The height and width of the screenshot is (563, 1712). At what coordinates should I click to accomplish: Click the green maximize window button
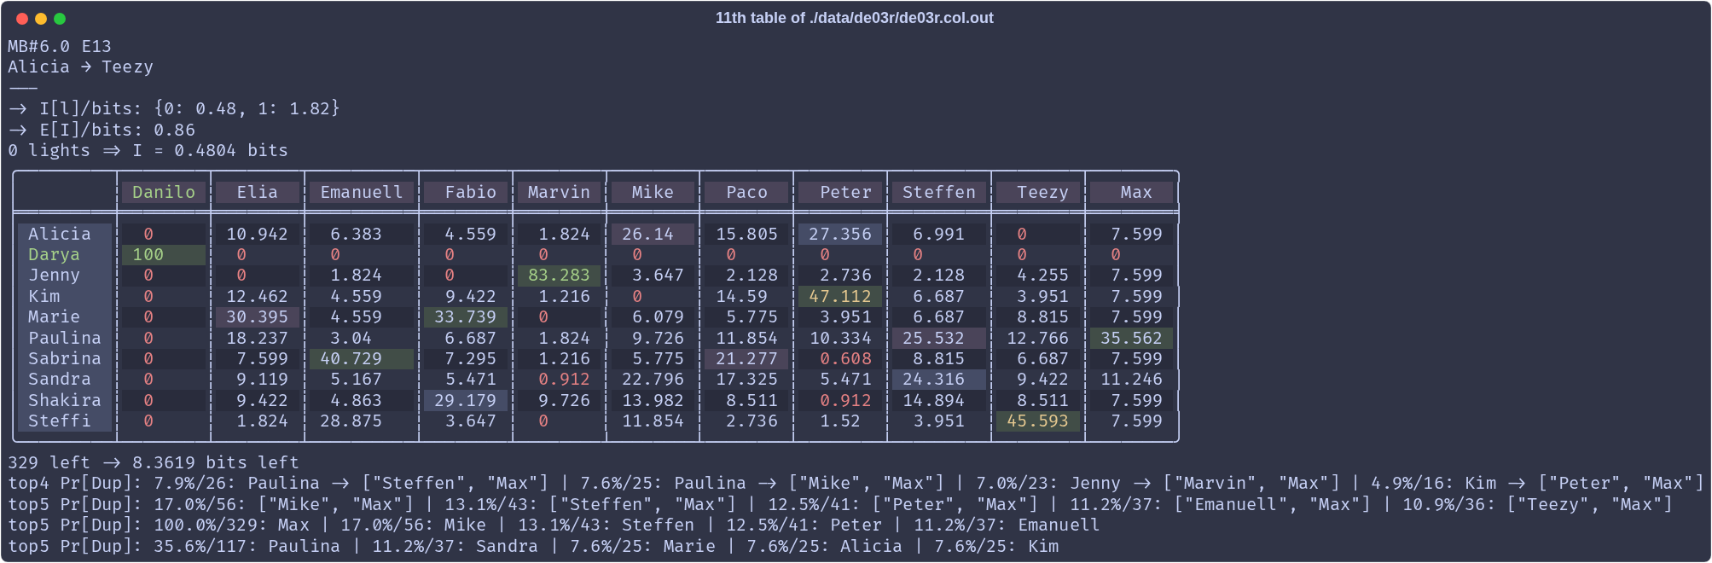(60, 19)
